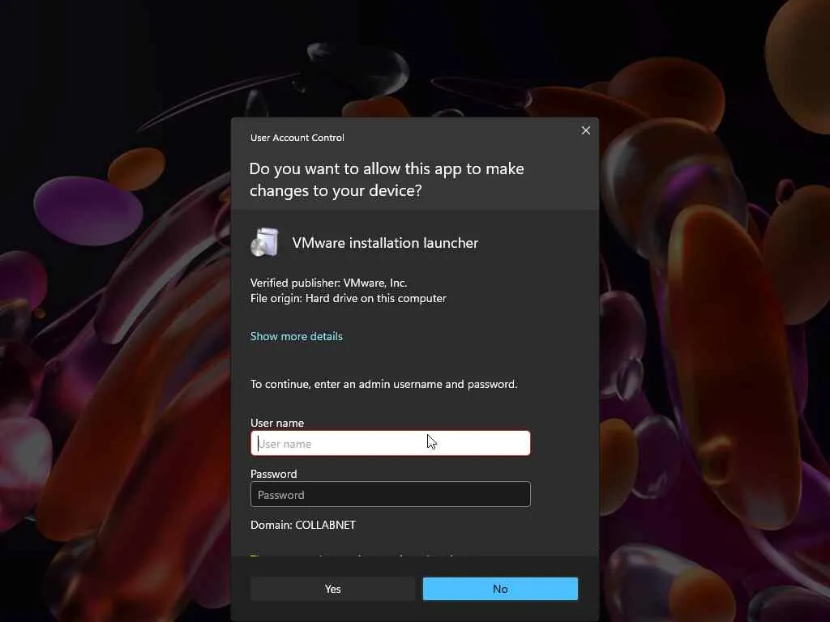Decline by clicking the No button

coord(500,589)
